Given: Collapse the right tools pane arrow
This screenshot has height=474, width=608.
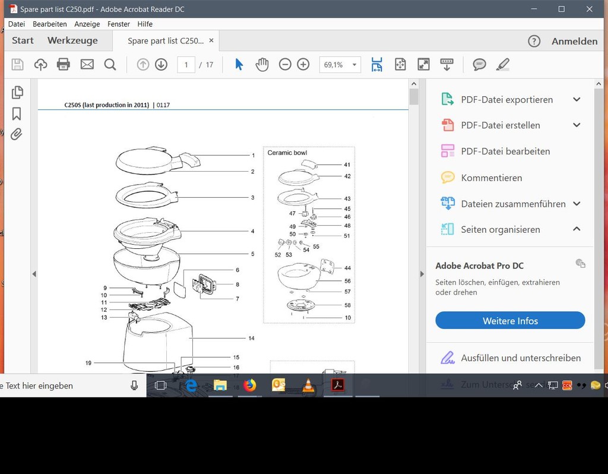Looking at the screenshot, I should [422, 274].
